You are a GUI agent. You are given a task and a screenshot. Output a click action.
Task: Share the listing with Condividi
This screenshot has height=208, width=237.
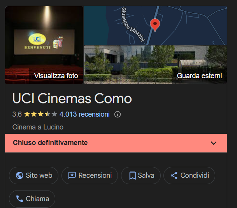pyautogui.click(x=189, y=175)
